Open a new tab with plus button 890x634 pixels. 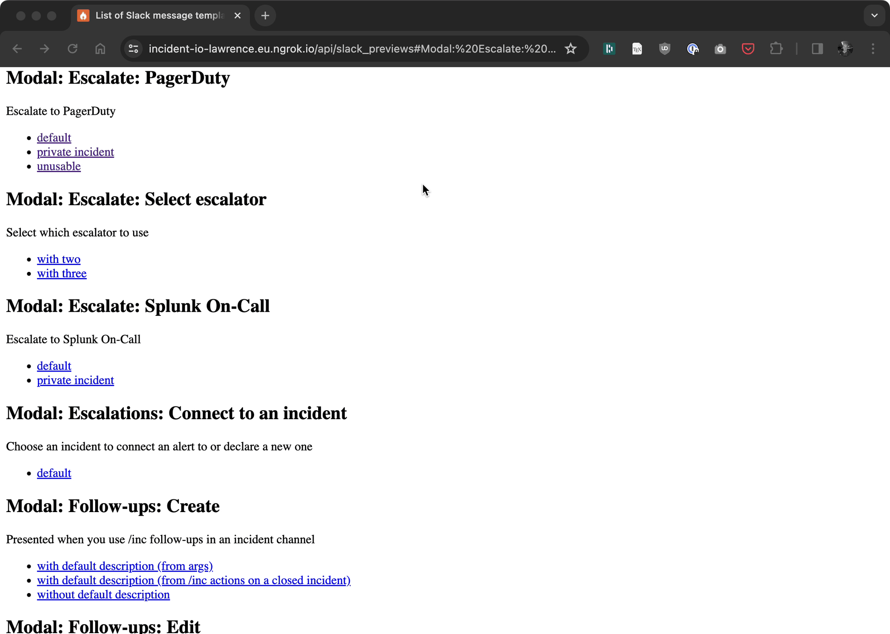click(x=265, y=16)
